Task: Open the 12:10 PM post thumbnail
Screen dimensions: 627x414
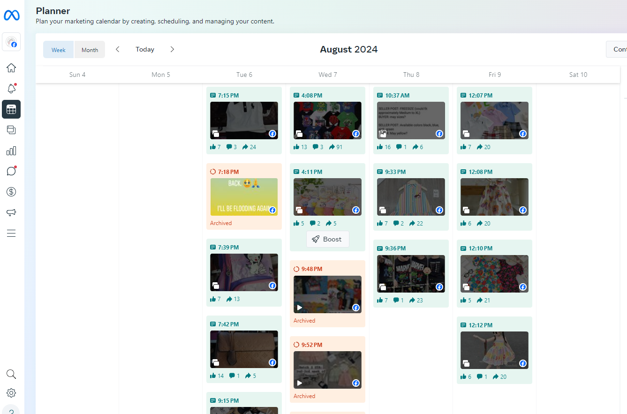Action: tap(494, 274)
